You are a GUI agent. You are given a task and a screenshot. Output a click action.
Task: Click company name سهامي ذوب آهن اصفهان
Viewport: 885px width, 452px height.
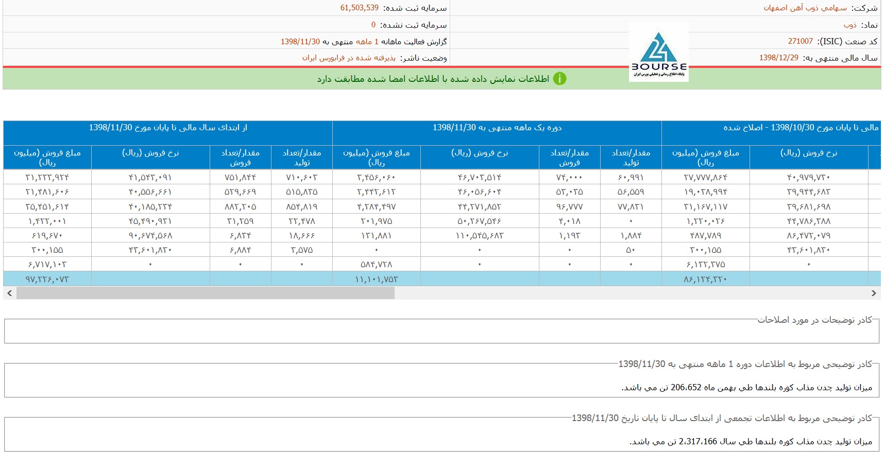click(805, 8)
